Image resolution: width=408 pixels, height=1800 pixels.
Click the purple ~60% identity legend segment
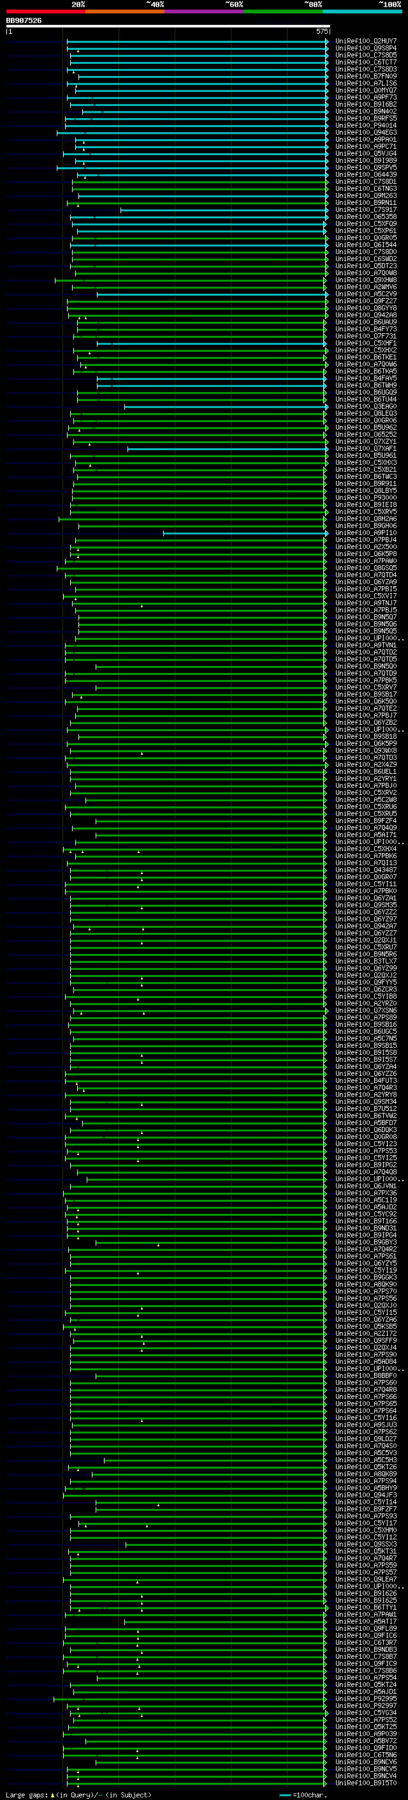click(x=203, y=11)
